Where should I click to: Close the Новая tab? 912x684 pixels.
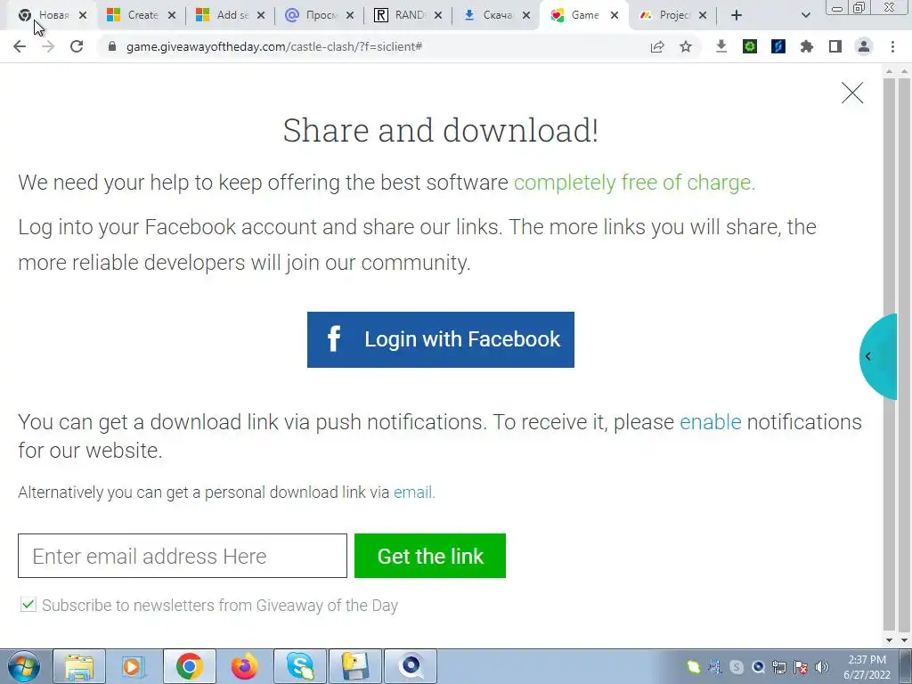tap(83, 15)
